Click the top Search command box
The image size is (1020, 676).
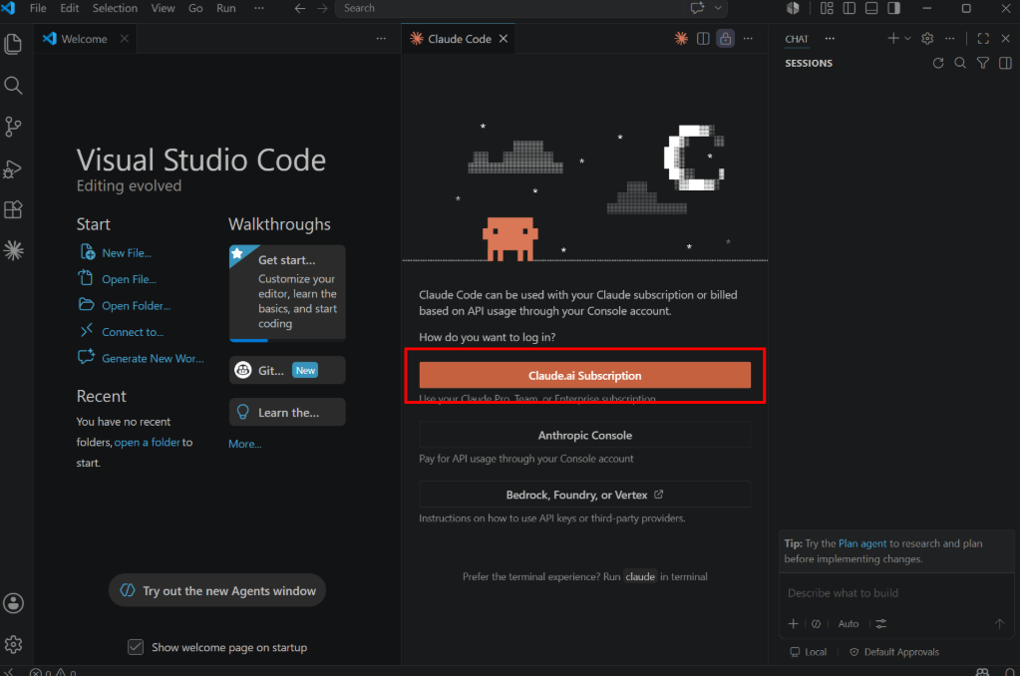511,8
